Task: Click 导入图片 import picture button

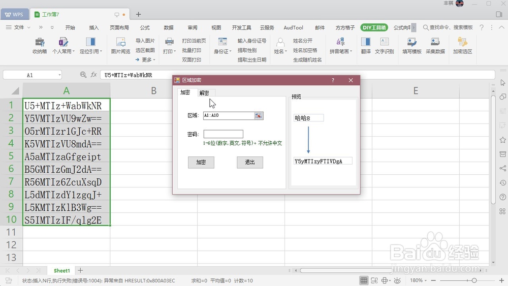Action: click(145, 41)
